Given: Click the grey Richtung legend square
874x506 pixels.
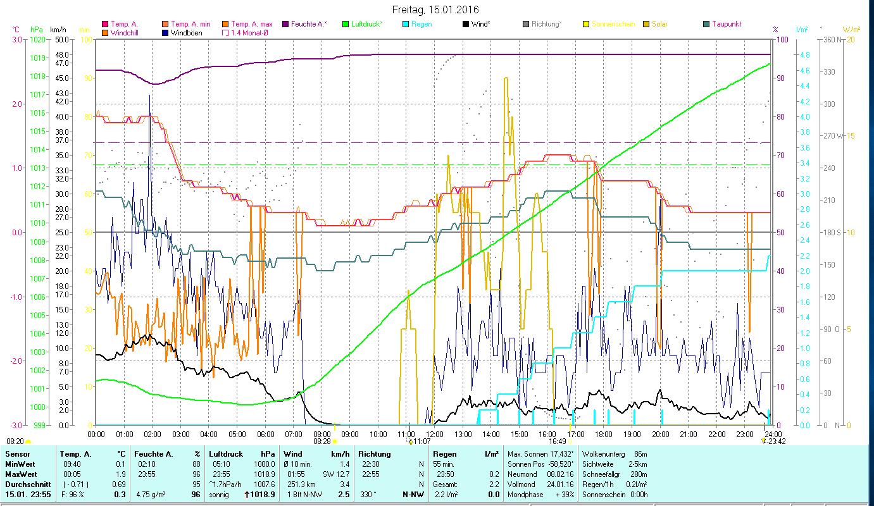Looking at the screenshot, I should coord(526,24).
